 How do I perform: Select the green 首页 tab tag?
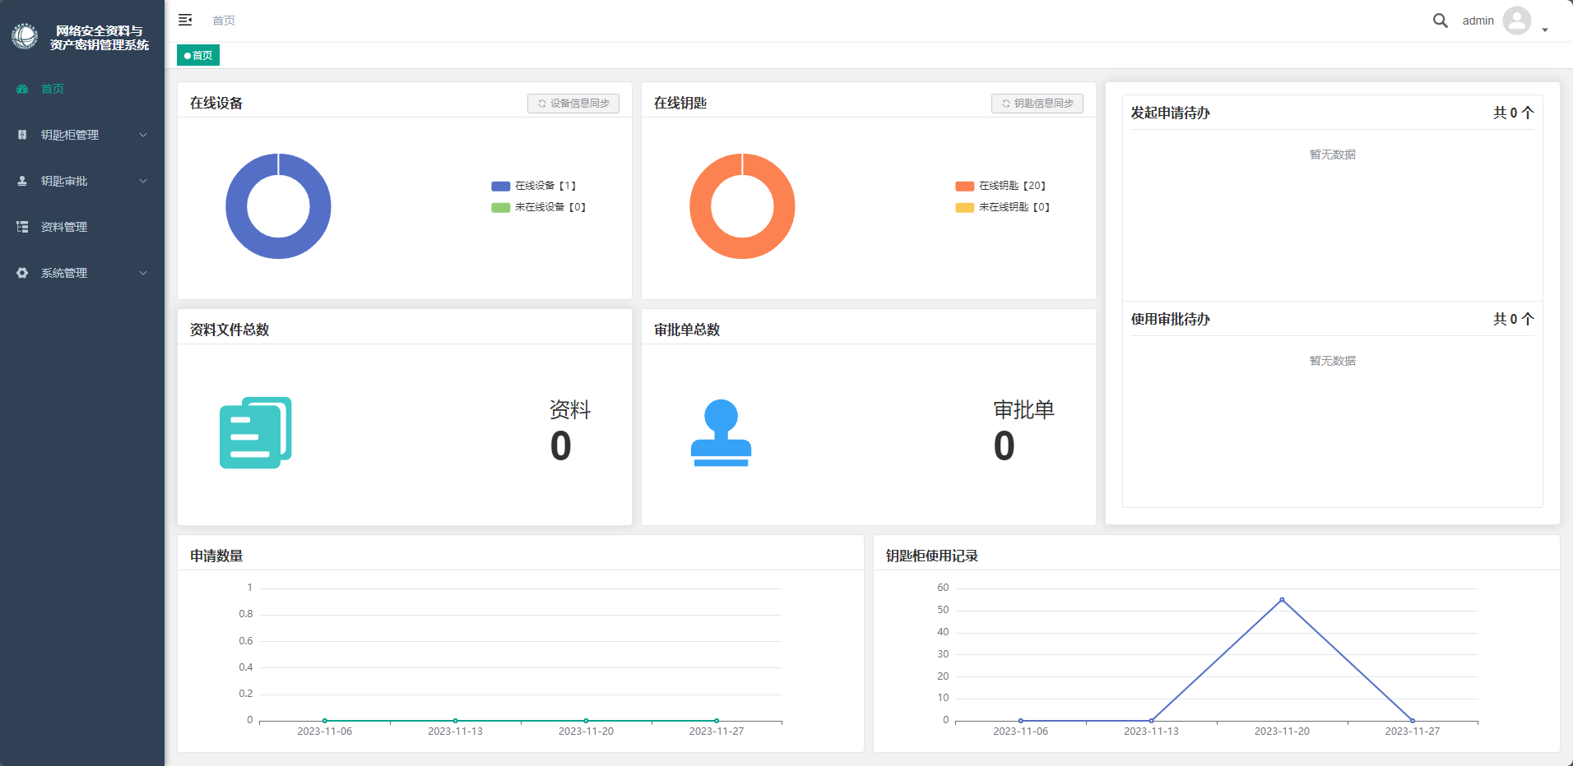pyautogui.click(x=198, y=55)
